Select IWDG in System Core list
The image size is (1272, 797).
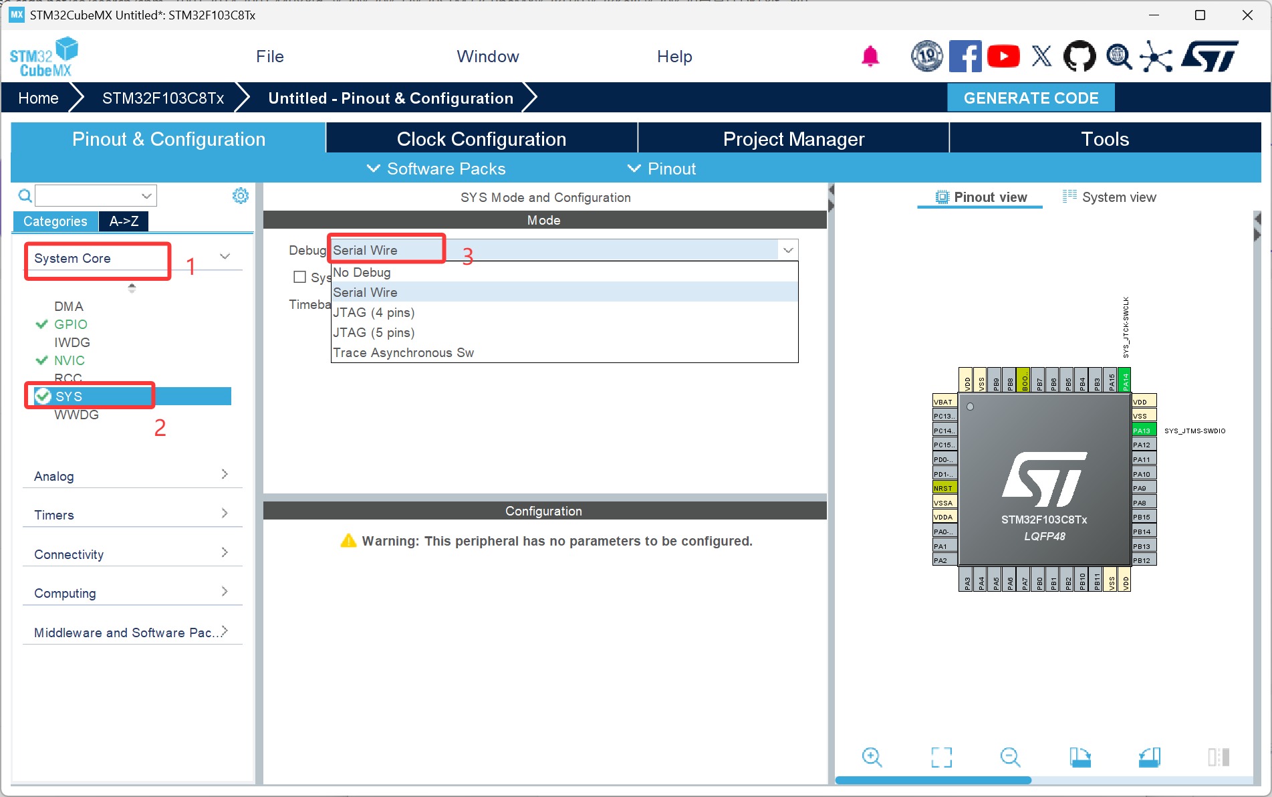click(x=72, y=342)
